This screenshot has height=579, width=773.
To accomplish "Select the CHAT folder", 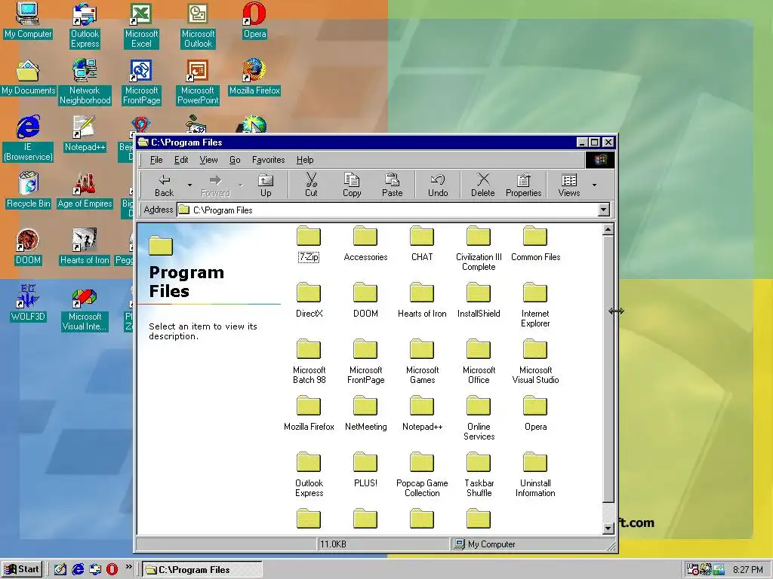I will click(x=422, y=244).
